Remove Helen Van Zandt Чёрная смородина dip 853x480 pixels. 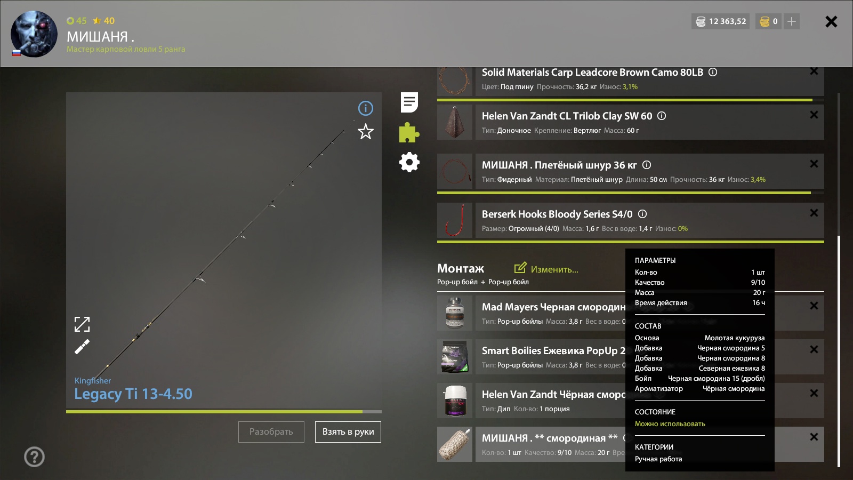pyautogui.click(x=814, y=393)
